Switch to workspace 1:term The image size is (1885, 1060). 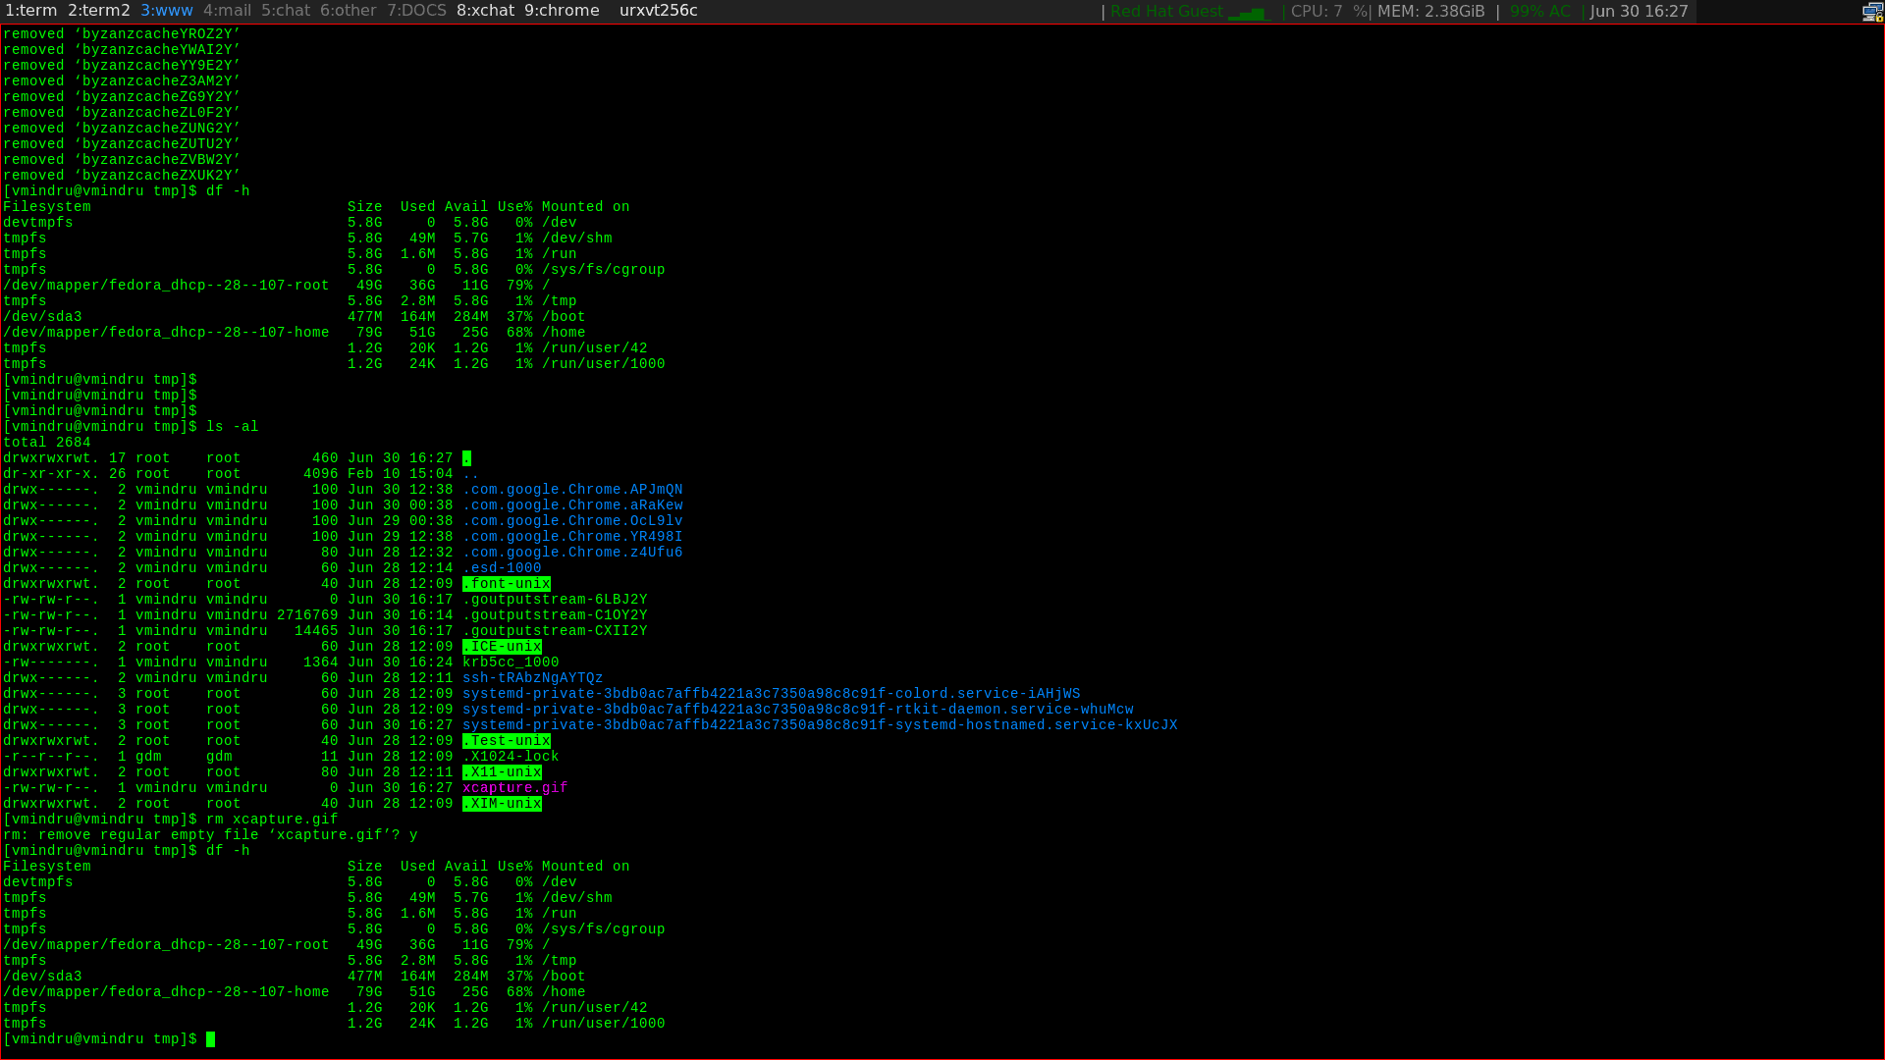(31, 11)
